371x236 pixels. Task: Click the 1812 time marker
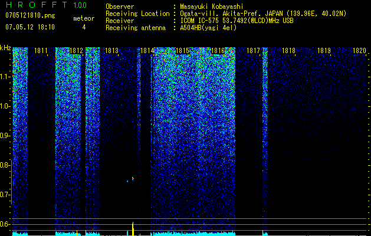click(x=77, y=51)
